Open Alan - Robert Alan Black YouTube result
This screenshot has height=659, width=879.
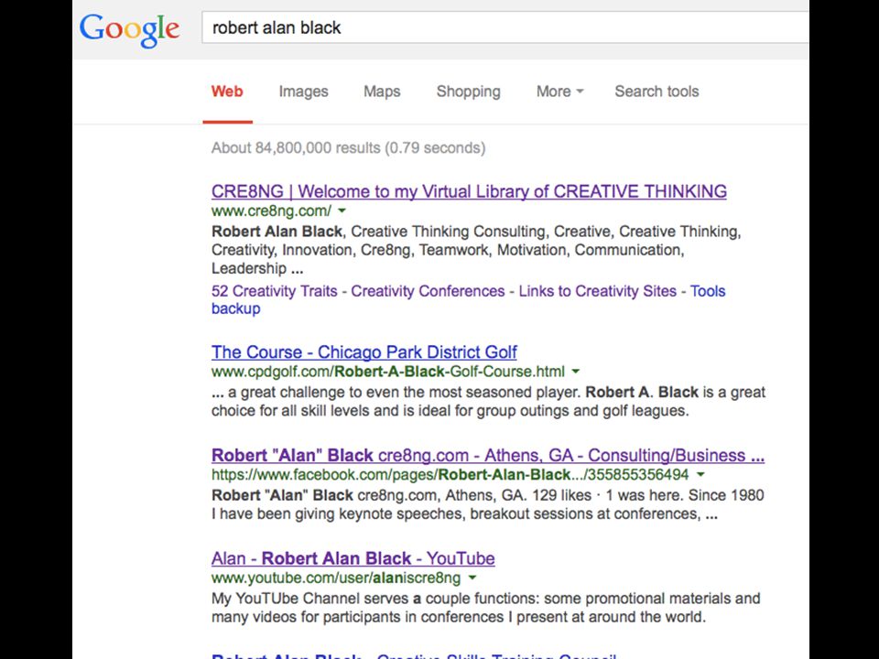(x=353, y=558)
